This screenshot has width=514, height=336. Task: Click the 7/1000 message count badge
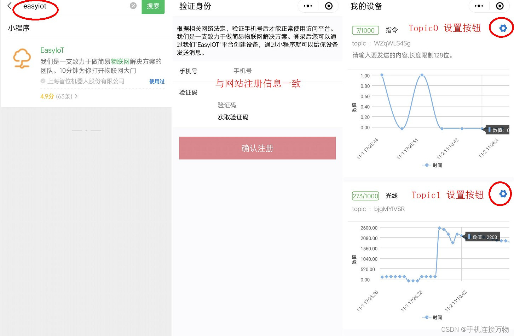(365, 30)
